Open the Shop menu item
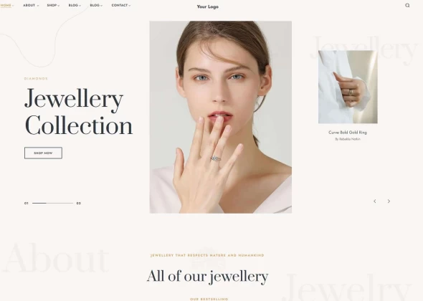Screen dimensions: 423x301 (x=52, y=6)
